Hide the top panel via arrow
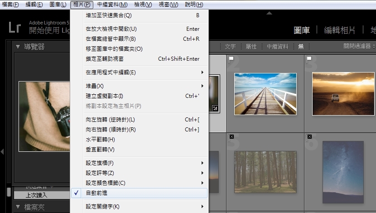 click(x=269, y=13)
